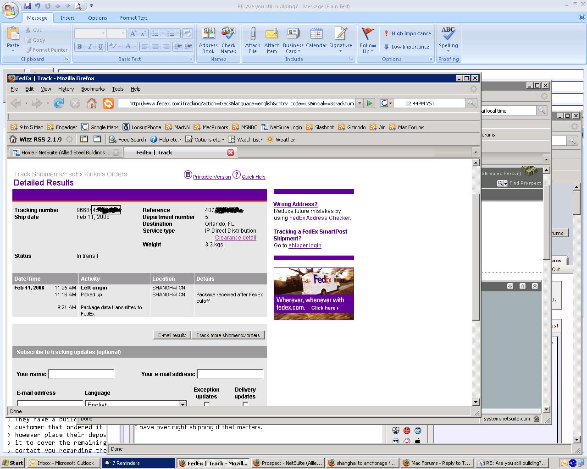587x469 pixels.
Task: Open the font color picker
Action: pos(131,46)
